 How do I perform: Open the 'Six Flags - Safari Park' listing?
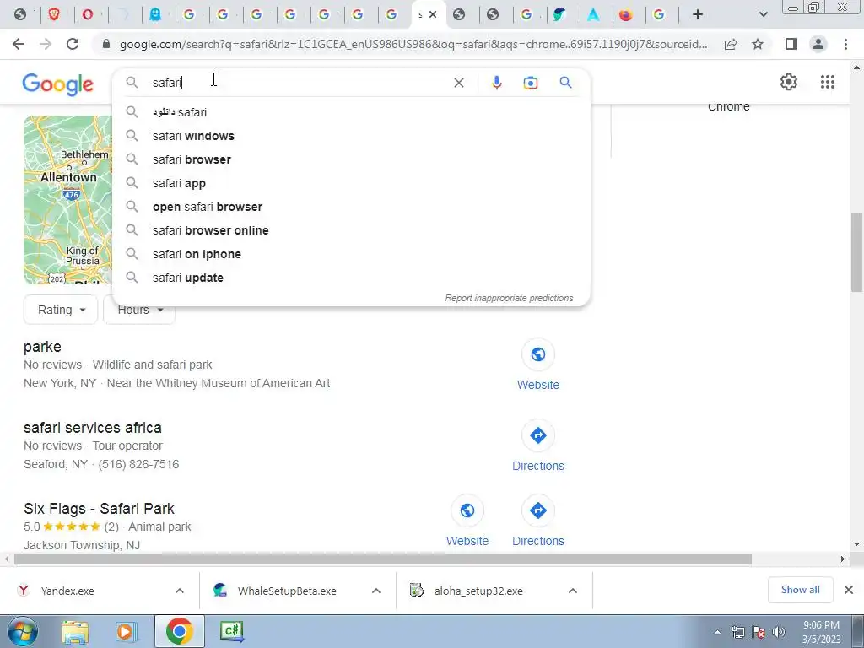100,509
